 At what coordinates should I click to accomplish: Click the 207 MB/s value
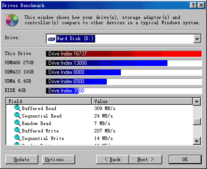[105, 131]
